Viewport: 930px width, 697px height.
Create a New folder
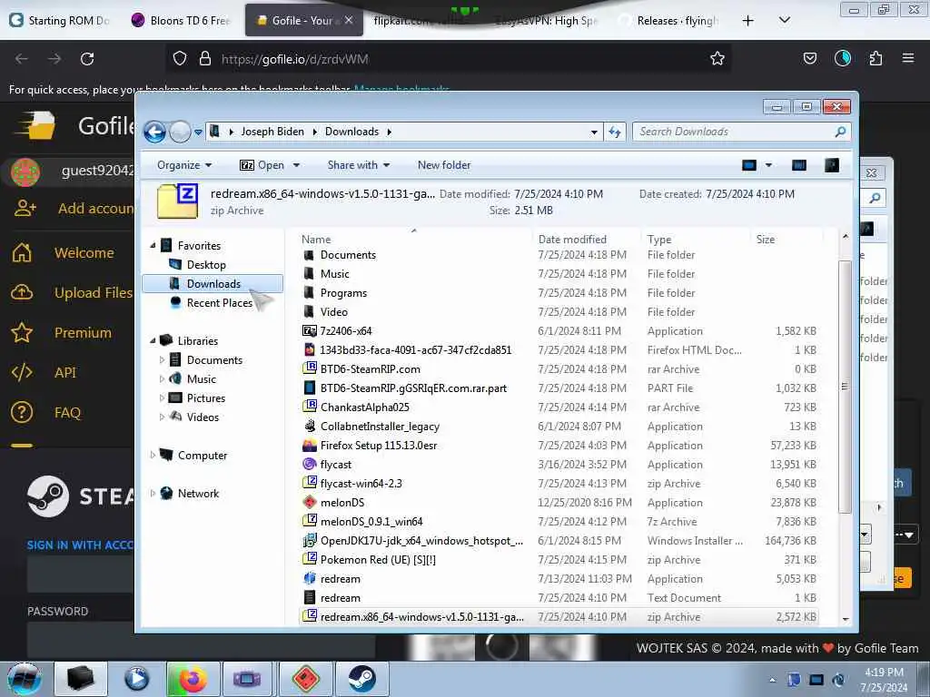(x=443, y=165)
